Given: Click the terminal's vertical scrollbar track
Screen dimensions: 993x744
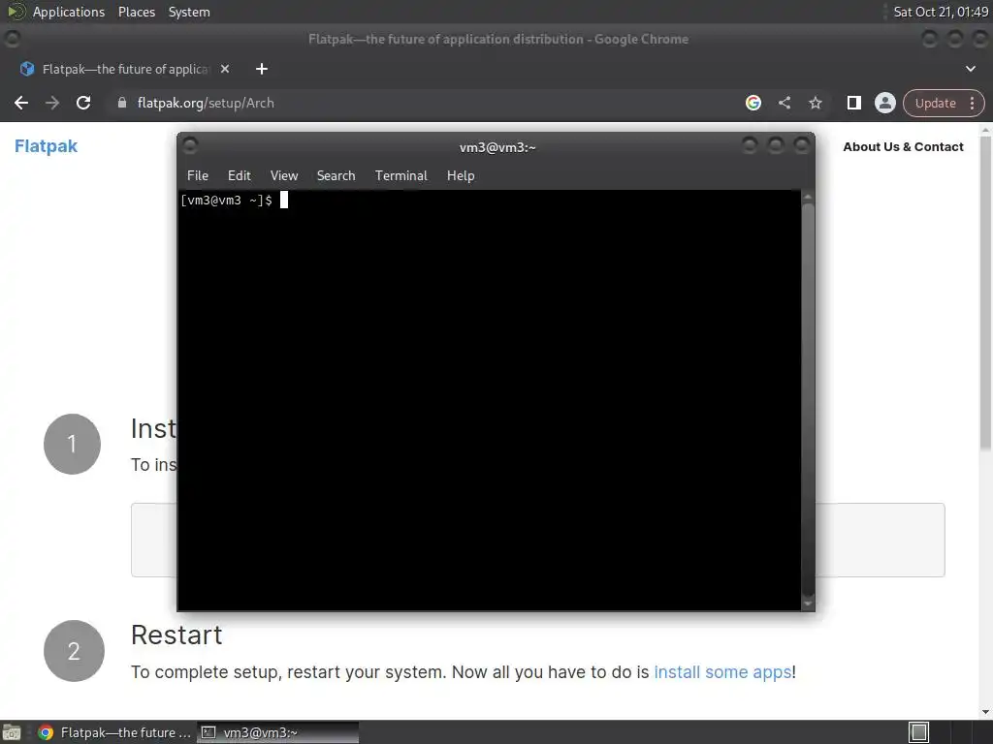Looking at the screenshot, I should point(808,400).
